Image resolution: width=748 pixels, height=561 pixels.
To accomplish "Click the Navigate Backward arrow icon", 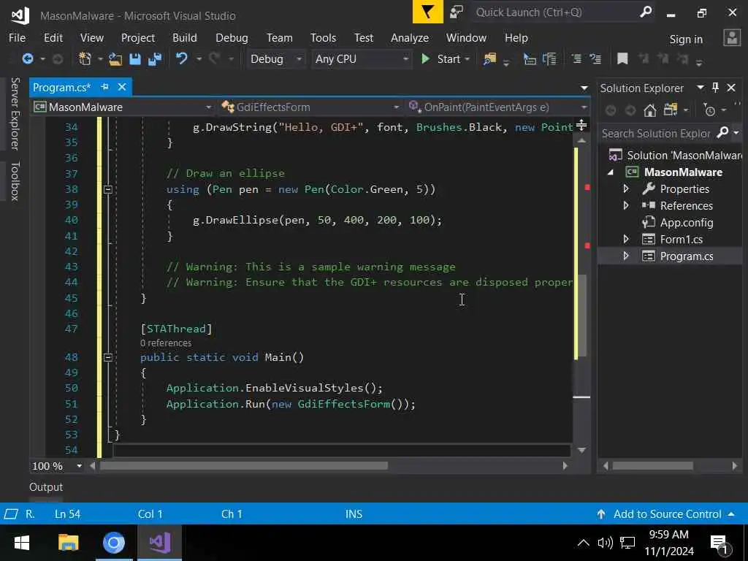I will click(x=28, y=58).
